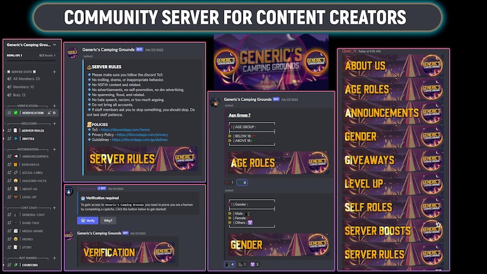Click the Generic's Camping Grounds header logo
This screenshot has width=487, height=274.
[x=271, y=62]
